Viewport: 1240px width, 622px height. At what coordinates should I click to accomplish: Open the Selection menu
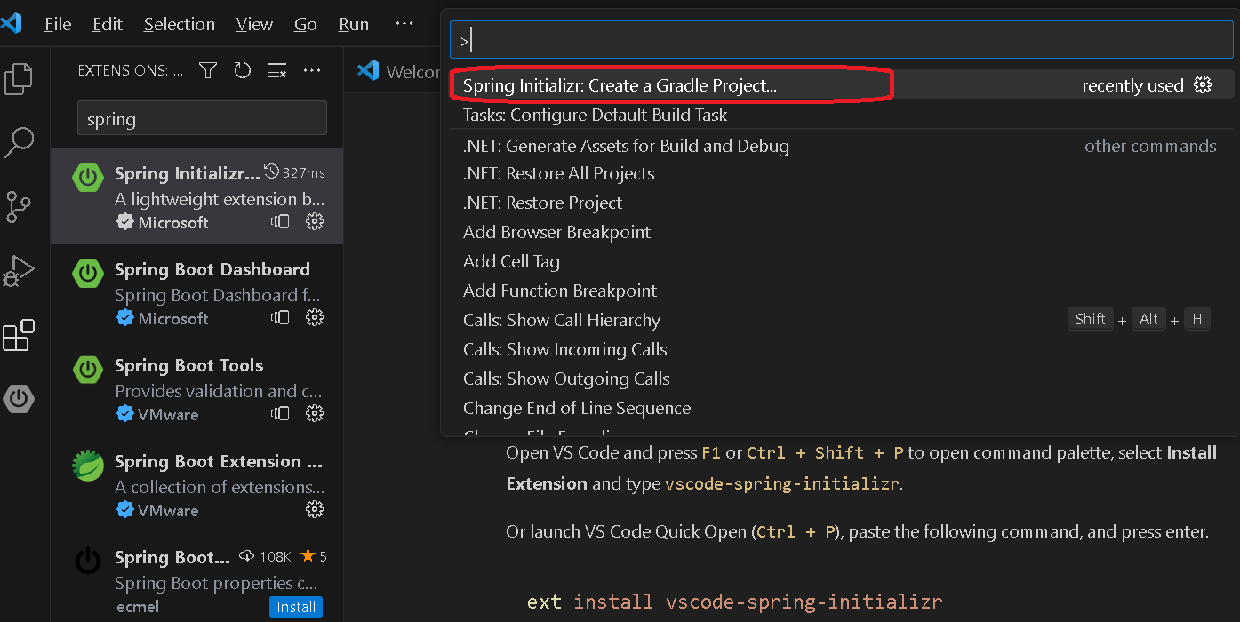[180, 24]
